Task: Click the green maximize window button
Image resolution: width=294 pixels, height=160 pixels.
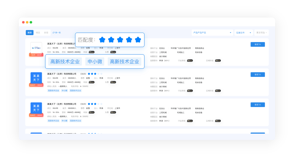Action: tap(31, 22)
